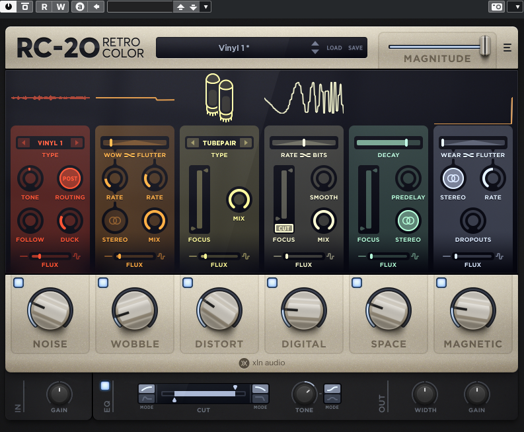
Task: Click the large WOBBLE amount knob
Action: click(135, 310)
